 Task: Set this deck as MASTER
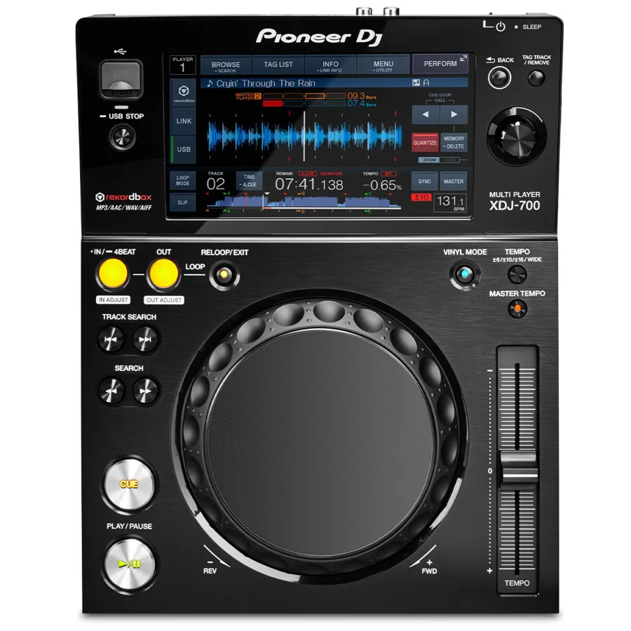(x=454, y=182)
